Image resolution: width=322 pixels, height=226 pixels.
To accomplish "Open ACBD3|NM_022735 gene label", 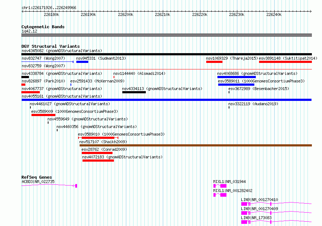I will coord(38,182).
